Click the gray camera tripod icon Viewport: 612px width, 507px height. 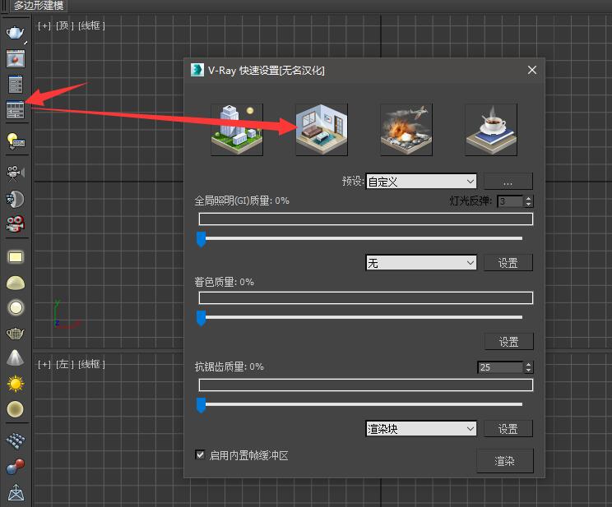pos(16,173)
